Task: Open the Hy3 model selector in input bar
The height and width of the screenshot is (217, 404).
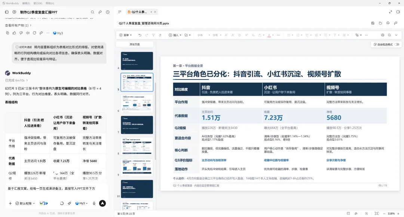Action: click(x=82, y=204)
